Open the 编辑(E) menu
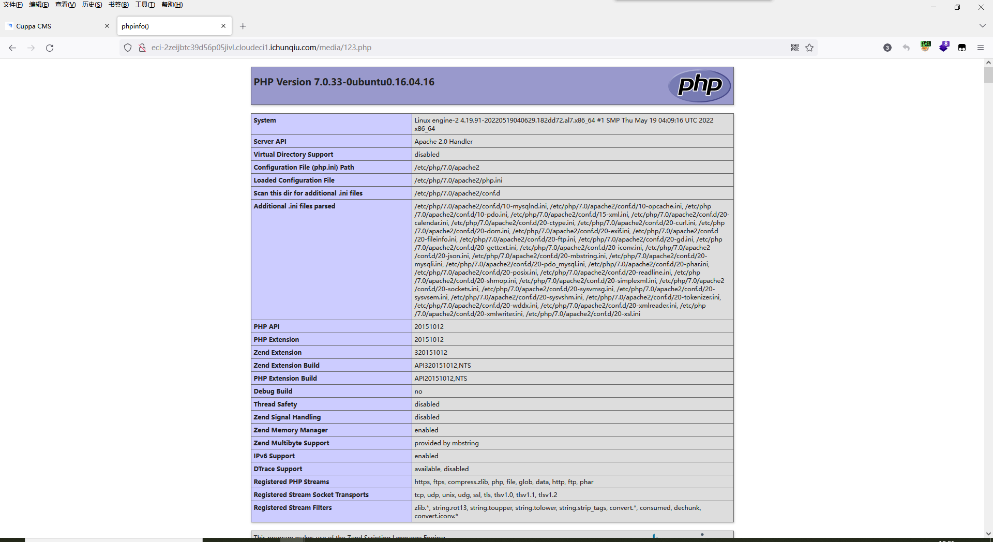 pyautogui.click(x=39, y=5)
